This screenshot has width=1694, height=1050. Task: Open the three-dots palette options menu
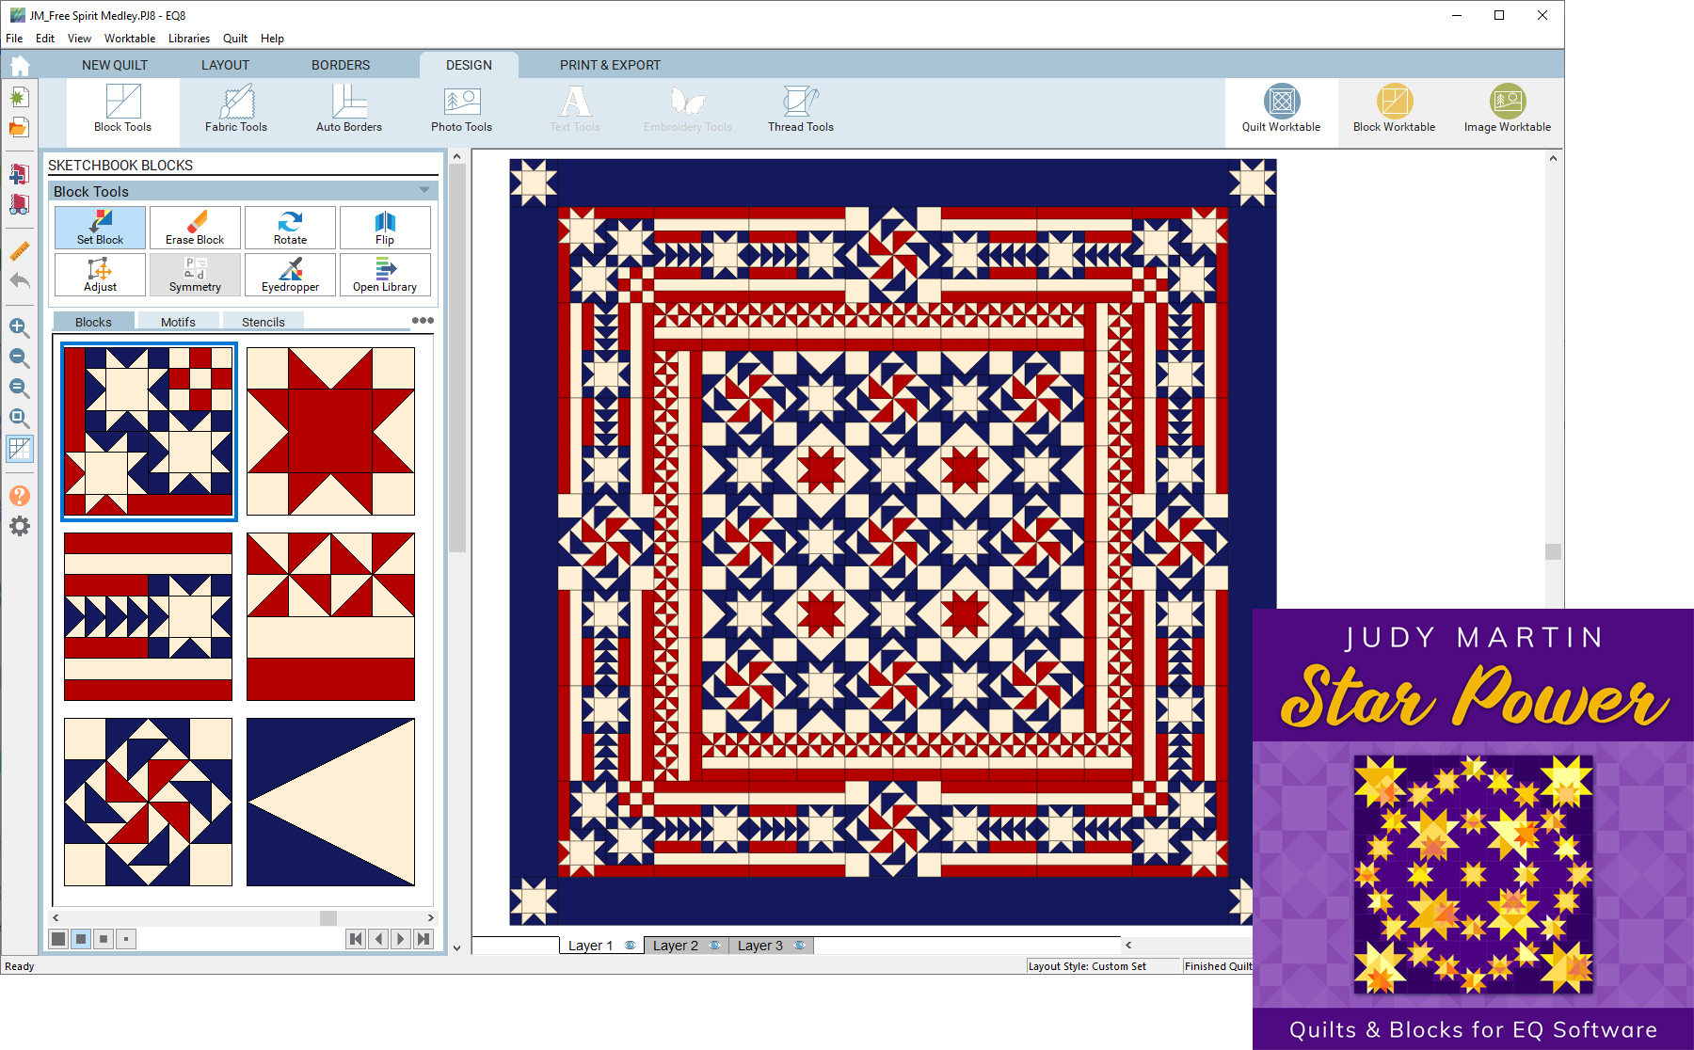tap(423, 320)
